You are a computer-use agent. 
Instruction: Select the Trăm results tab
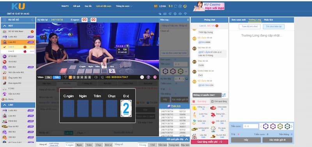89,145
